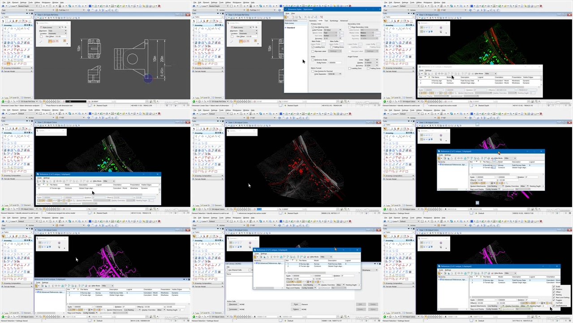Open primary Label Format dropdown in Dimension Styles

coord(332,30)
